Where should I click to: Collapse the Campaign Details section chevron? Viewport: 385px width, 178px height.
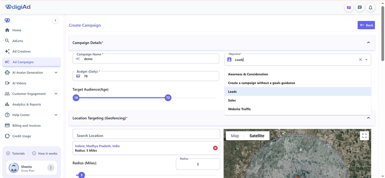coord(368,42)
